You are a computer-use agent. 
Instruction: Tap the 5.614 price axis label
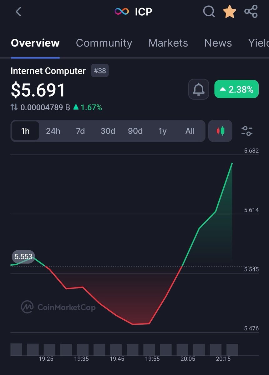pos(251,210)
